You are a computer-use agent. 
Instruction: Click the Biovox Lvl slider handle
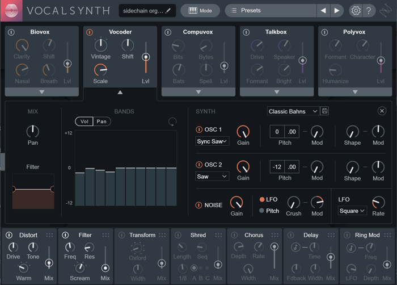point(67,64)
